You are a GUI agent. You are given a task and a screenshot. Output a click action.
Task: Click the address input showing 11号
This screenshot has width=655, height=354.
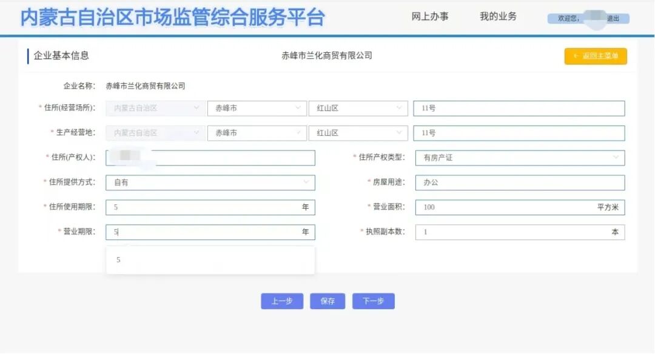pos(519,108)
